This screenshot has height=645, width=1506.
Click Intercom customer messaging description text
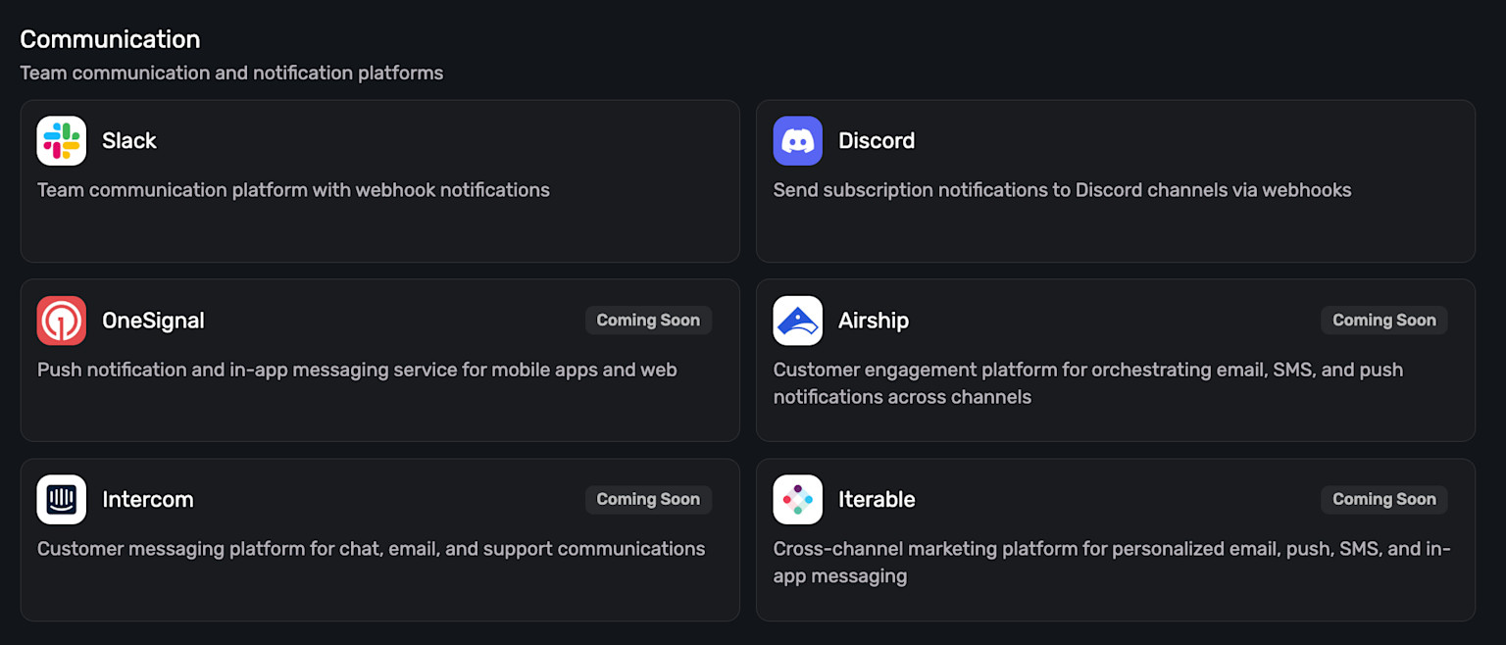(371, 549)
